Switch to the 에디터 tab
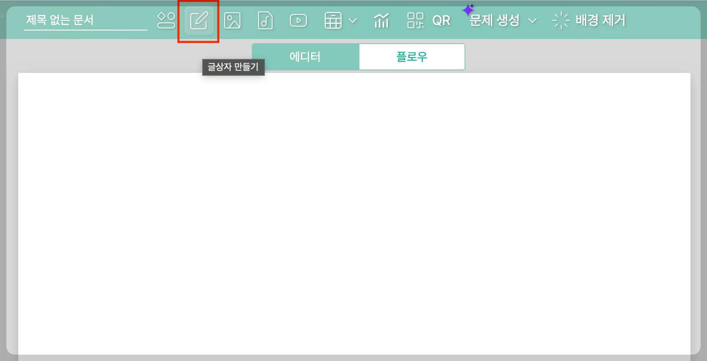The image size is (707, 361). (306, 57)
